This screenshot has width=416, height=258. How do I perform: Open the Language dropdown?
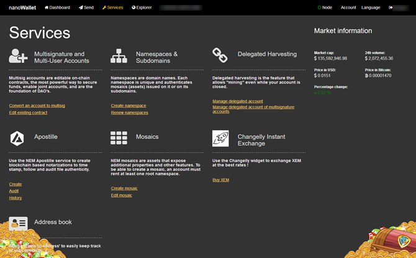(371, 7)
